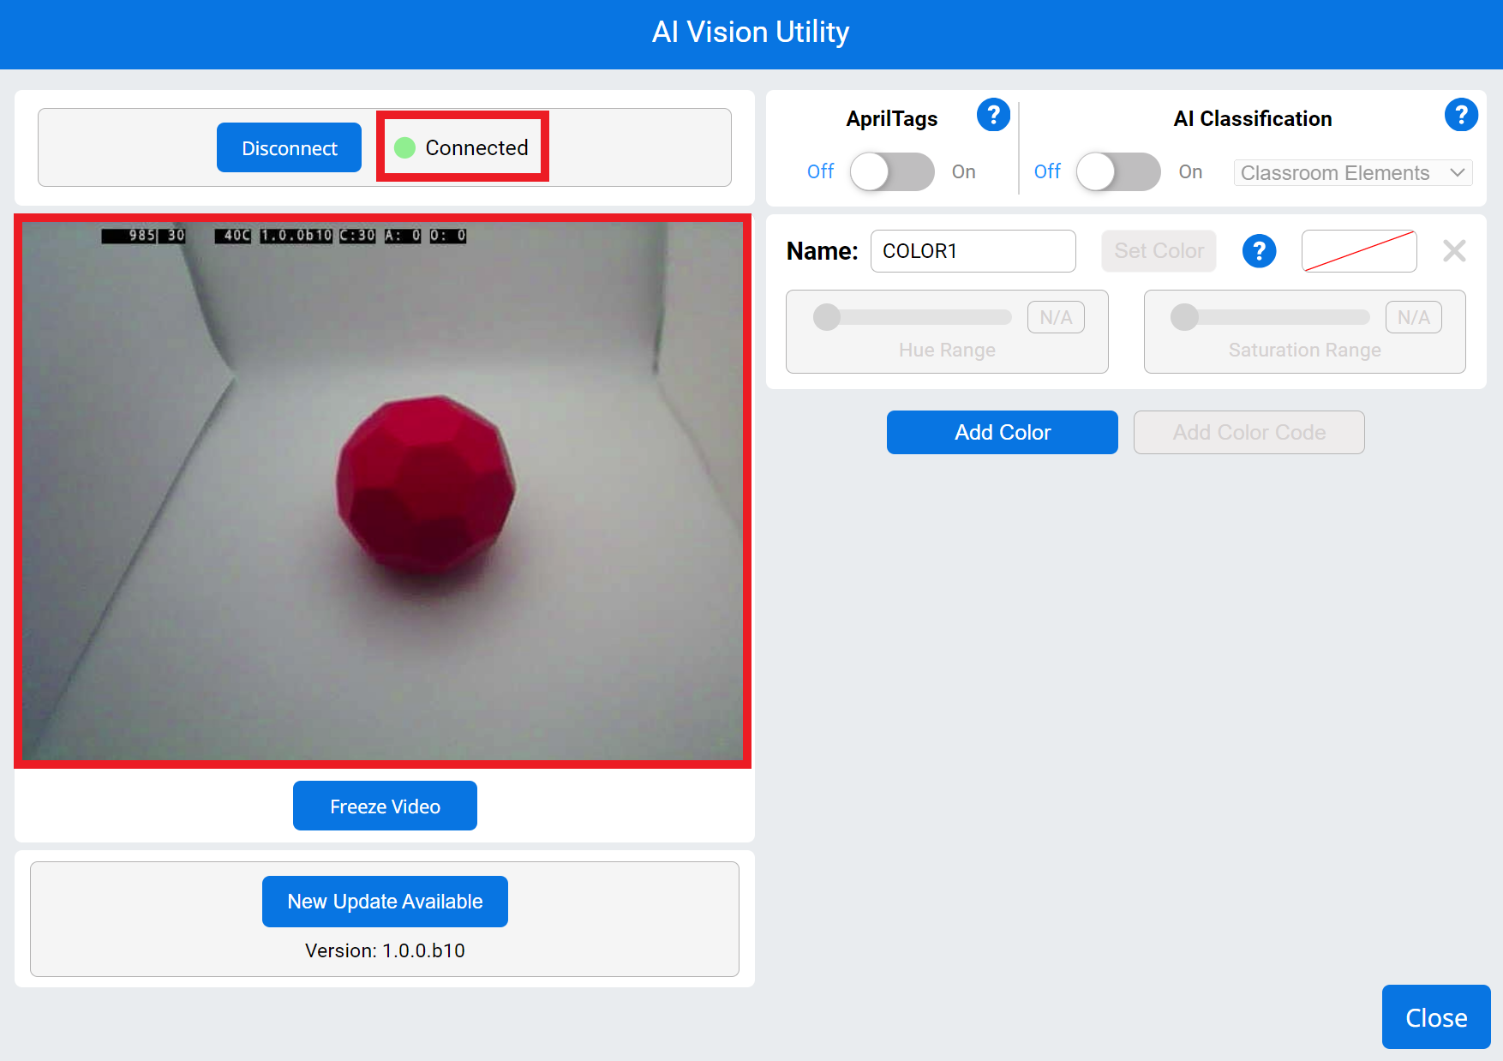Click the Hue Range N/A field
Viewport: 1503px width, 1061px height.
[x=1055, y=317]
